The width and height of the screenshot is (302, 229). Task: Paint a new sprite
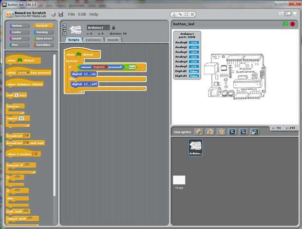pos(199,132)
